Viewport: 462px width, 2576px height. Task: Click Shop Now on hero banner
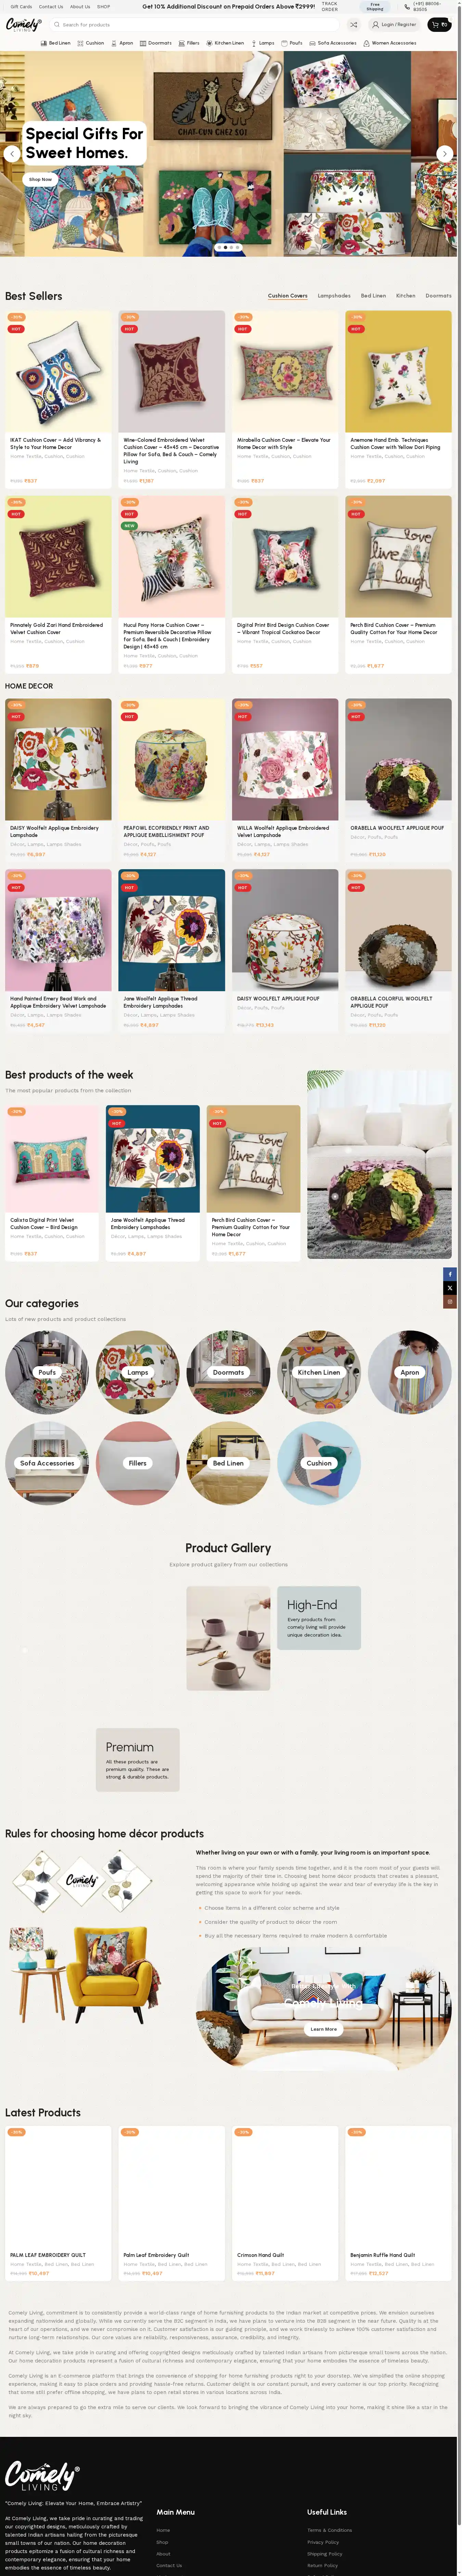coord(40,179)
